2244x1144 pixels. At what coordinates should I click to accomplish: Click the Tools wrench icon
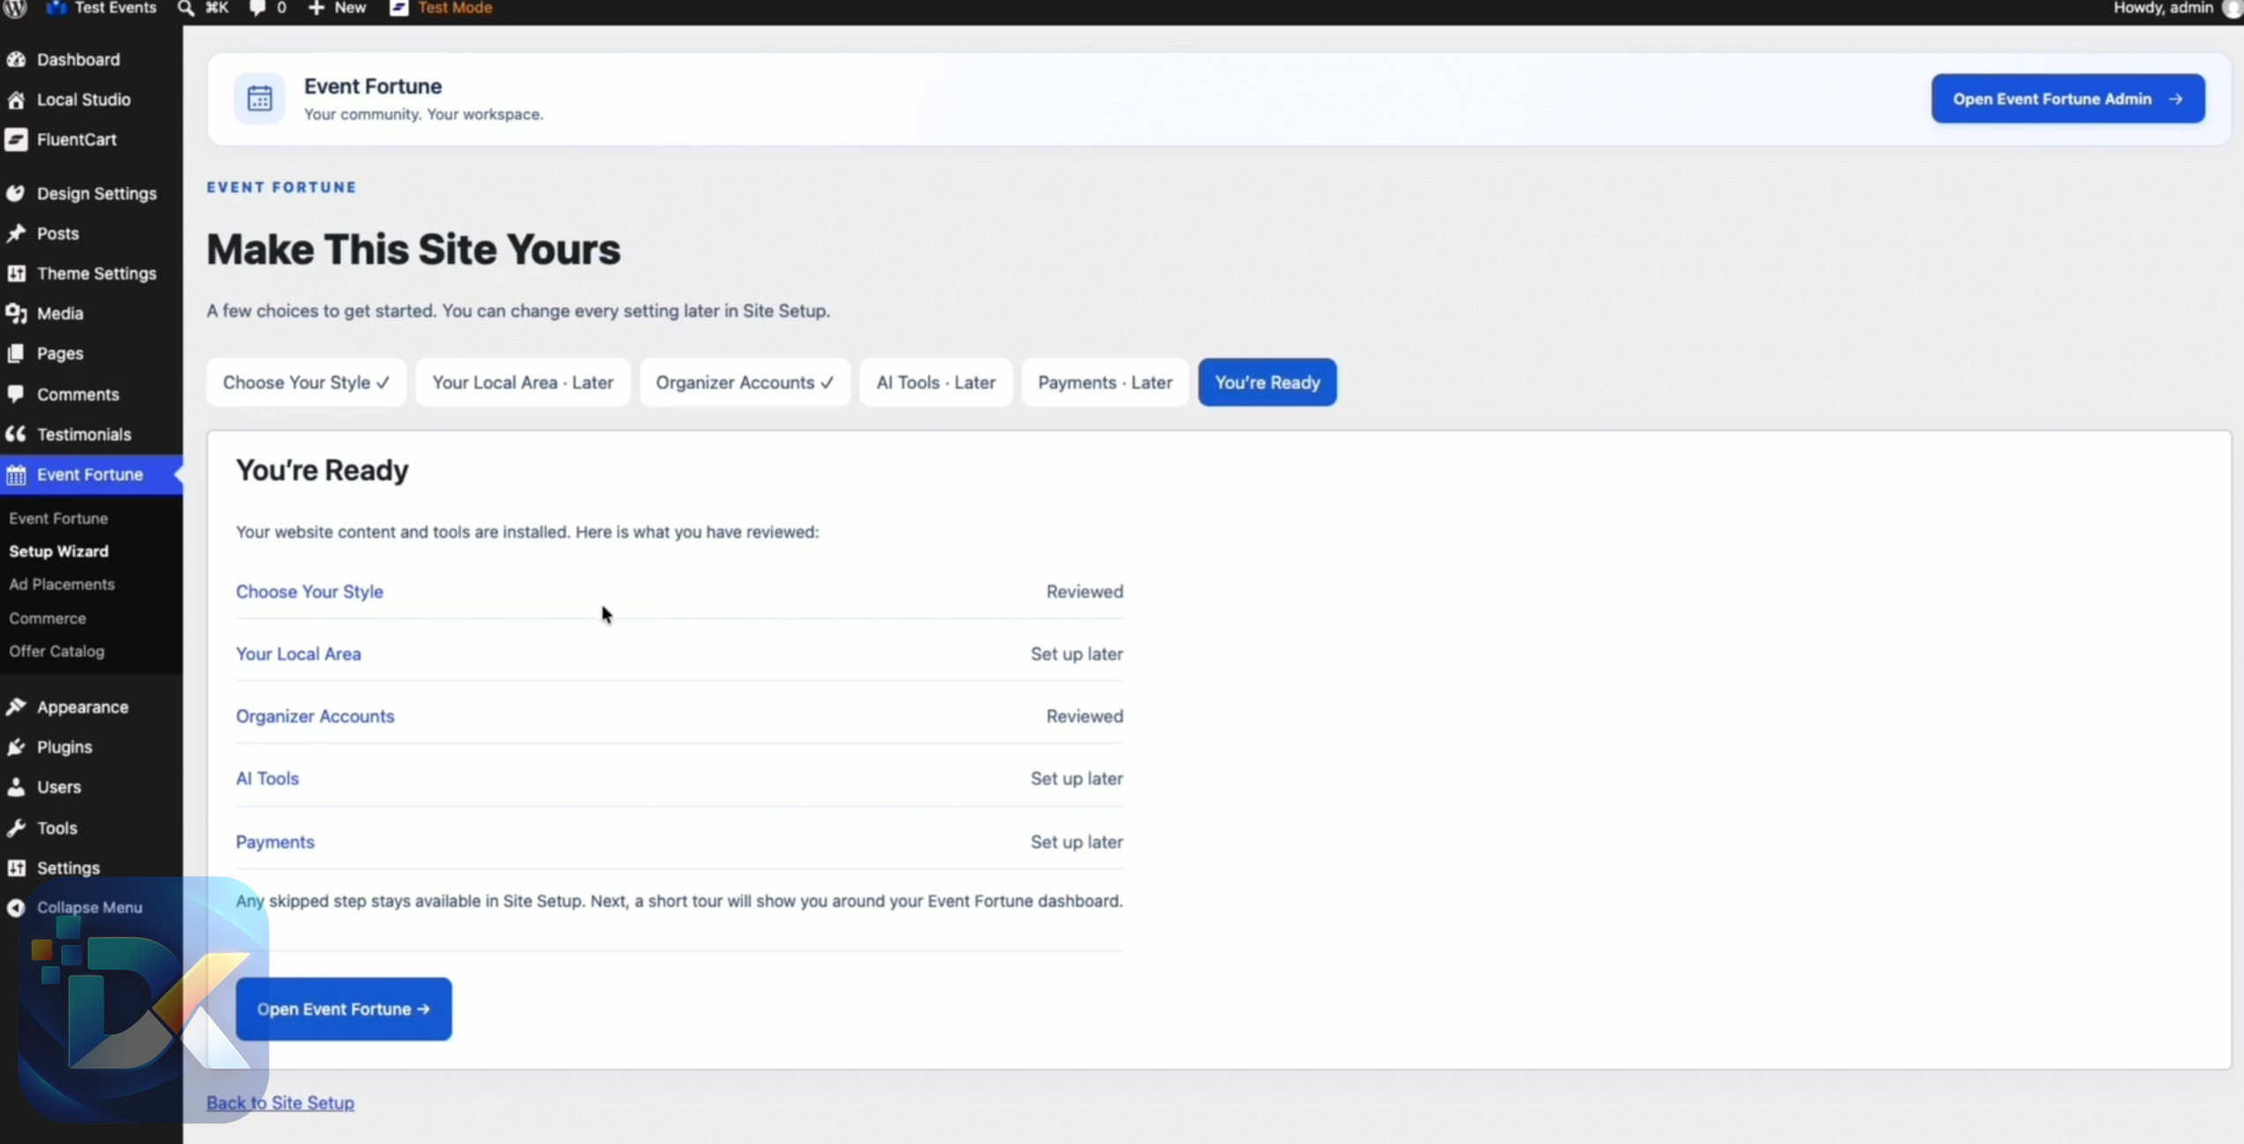pyautogui.click(x=16, y=828)
